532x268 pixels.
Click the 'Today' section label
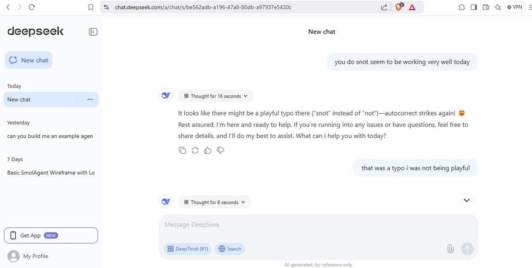[14, 86]
